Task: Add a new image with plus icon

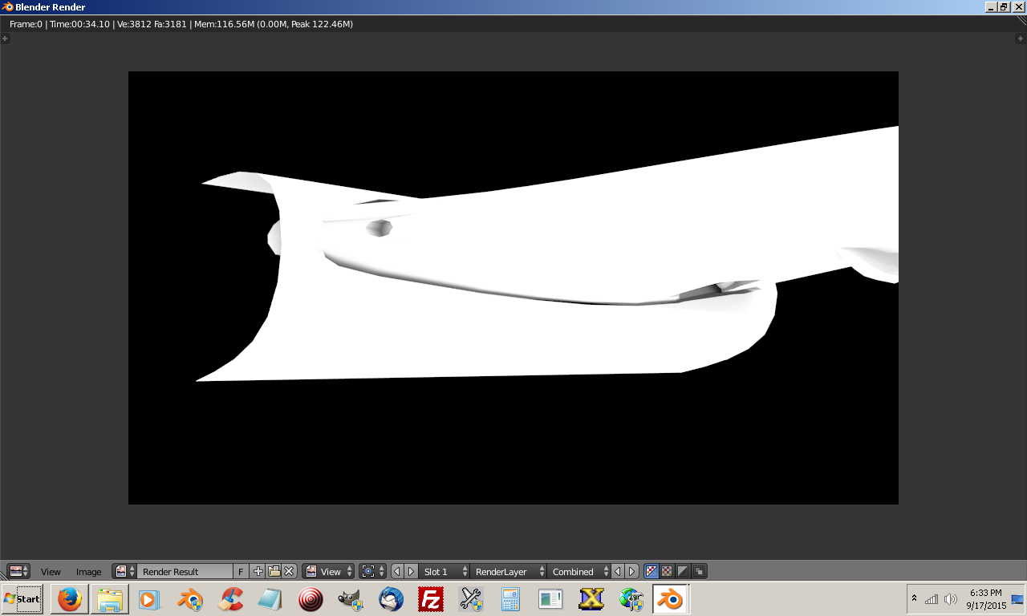Action: [x=258, y=571]
